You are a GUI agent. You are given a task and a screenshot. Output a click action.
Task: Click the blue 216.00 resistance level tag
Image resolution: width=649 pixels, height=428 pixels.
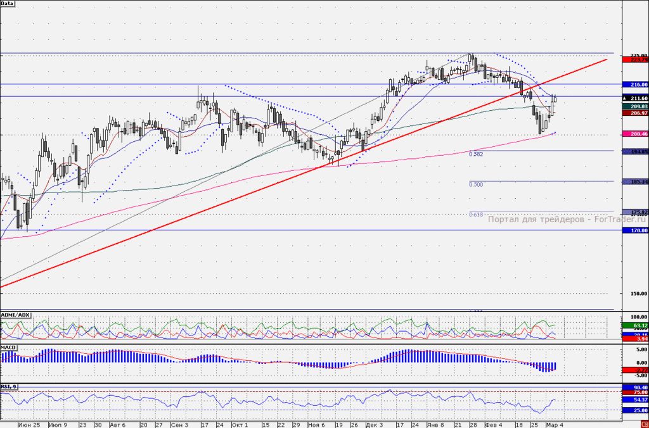pos(635,84)
